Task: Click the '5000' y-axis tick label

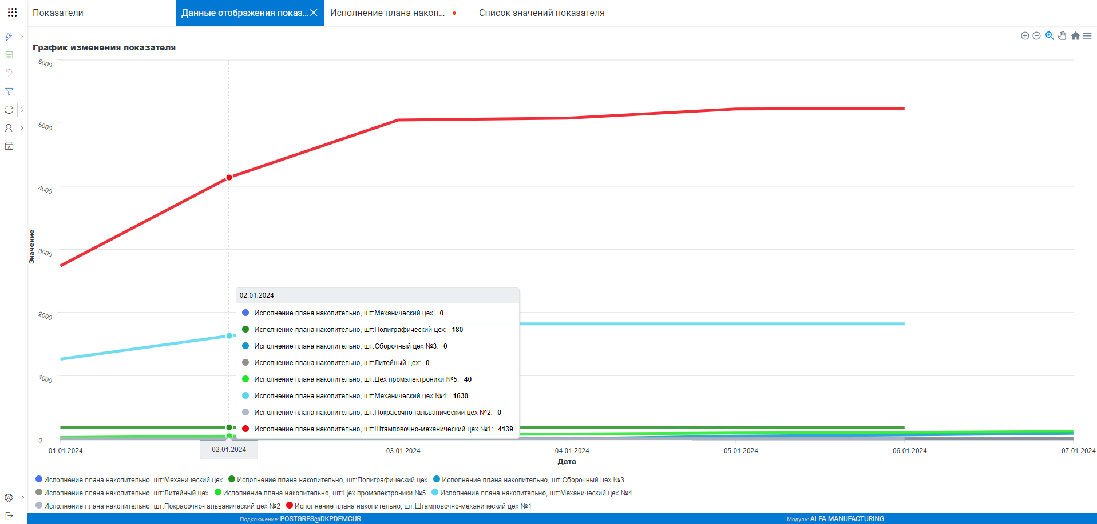Action: (45, 126)
